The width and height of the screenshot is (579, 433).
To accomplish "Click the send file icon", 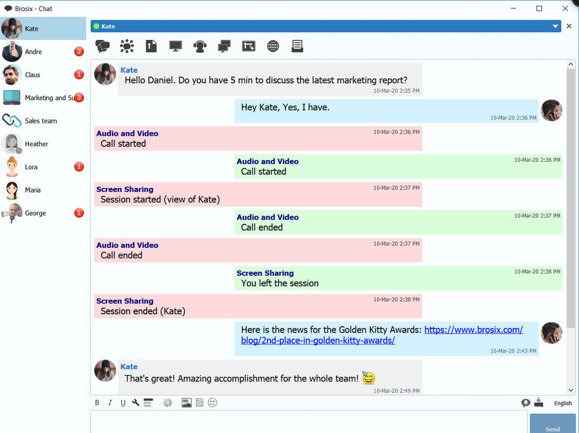I will [x=151, y=46].
